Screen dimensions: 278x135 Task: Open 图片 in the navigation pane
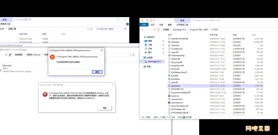point(150,53)
